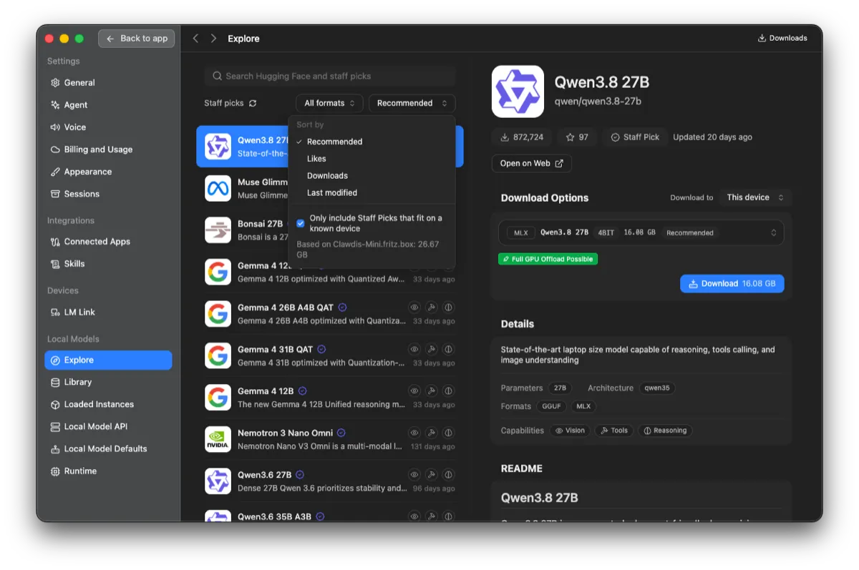Open Agent settings in the sidebar
This screenshot has width=859, height=570.
pos(108,105)
